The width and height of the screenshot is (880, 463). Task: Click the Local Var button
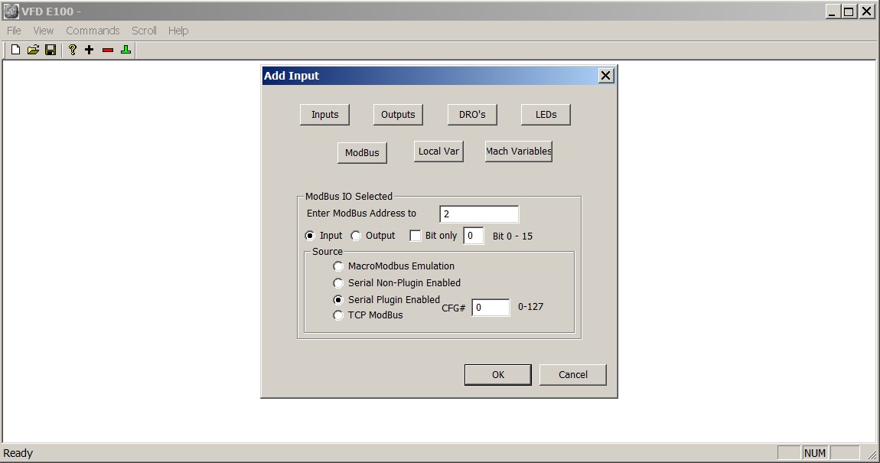[x=438, y=151]
